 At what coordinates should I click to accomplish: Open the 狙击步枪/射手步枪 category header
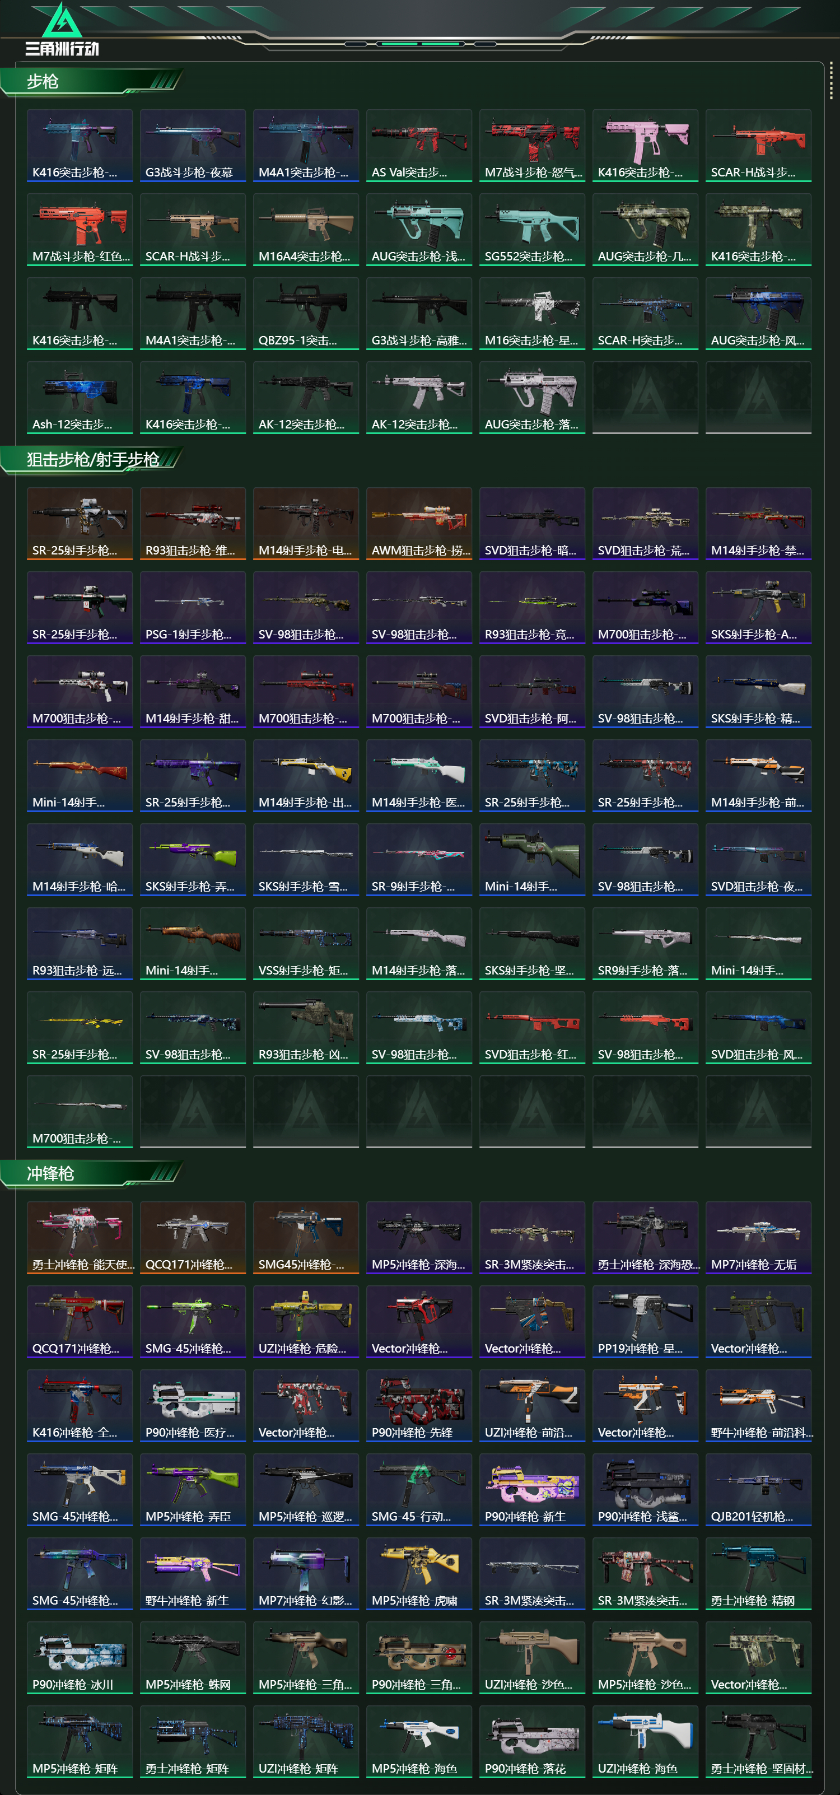tap(92, 459)
